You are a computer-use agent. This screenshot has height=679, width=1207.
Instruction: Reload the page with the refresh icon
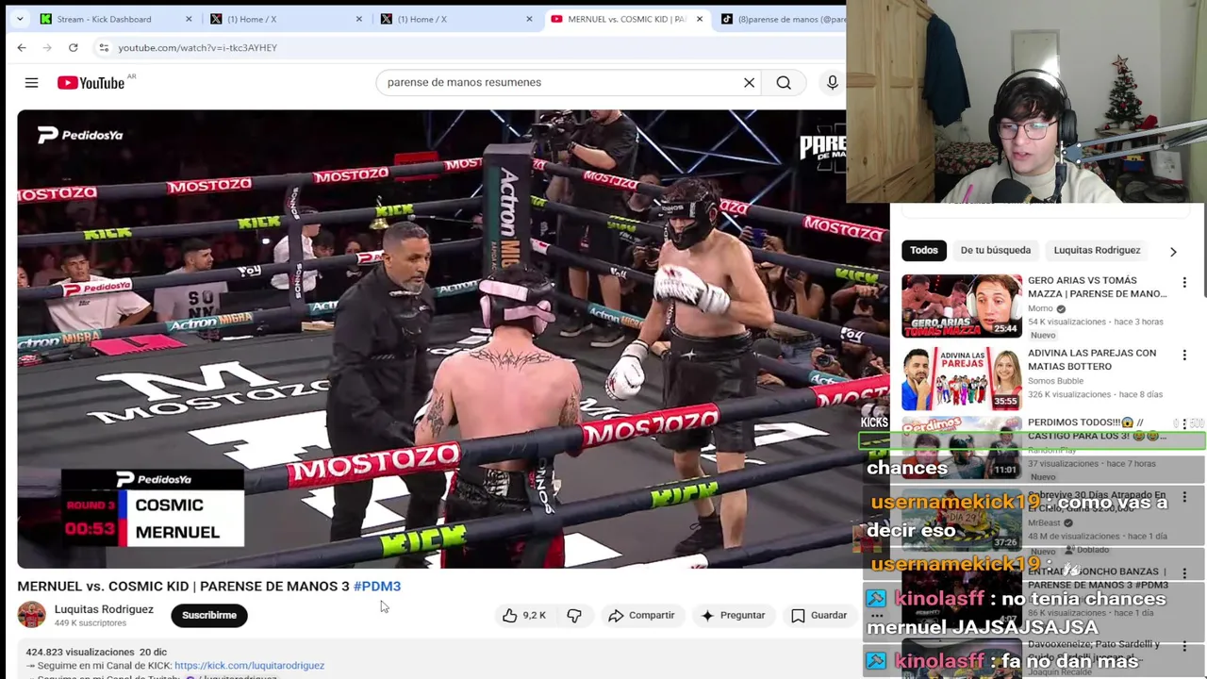73,47
